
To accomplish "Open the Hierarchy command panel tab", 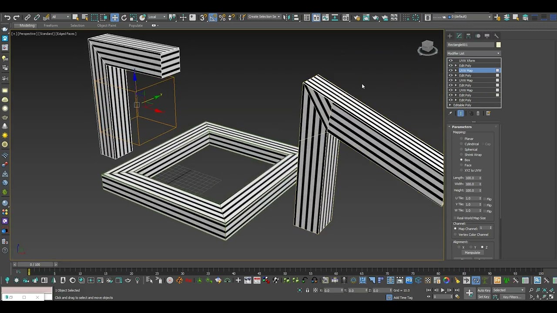I will coord(468,36).
